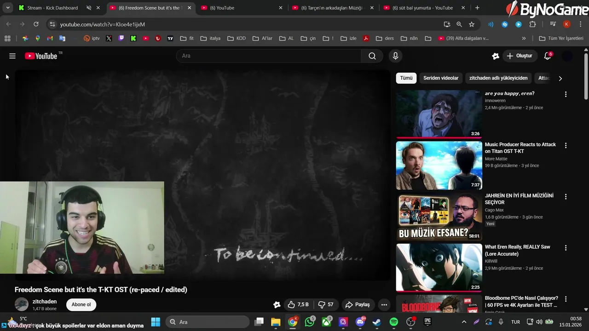589x331 pixels.
Task: Open options menu for 'are you happy, eren?'
Action: (566, 94)
